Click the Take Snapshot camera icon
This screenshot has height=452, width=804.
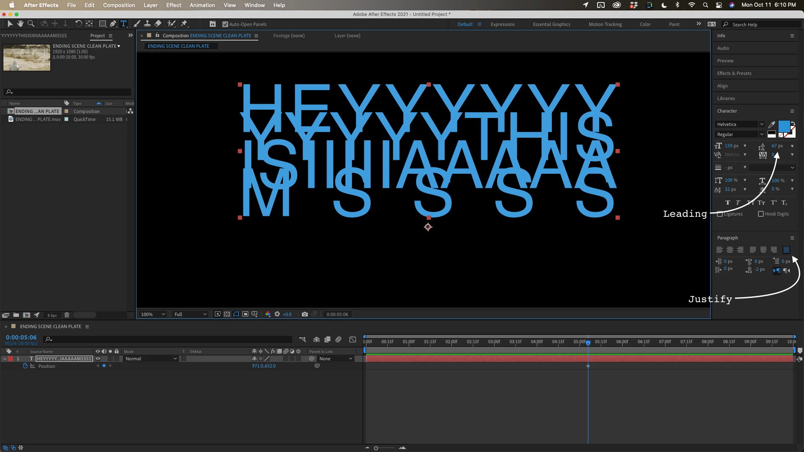tap(304, 314)
